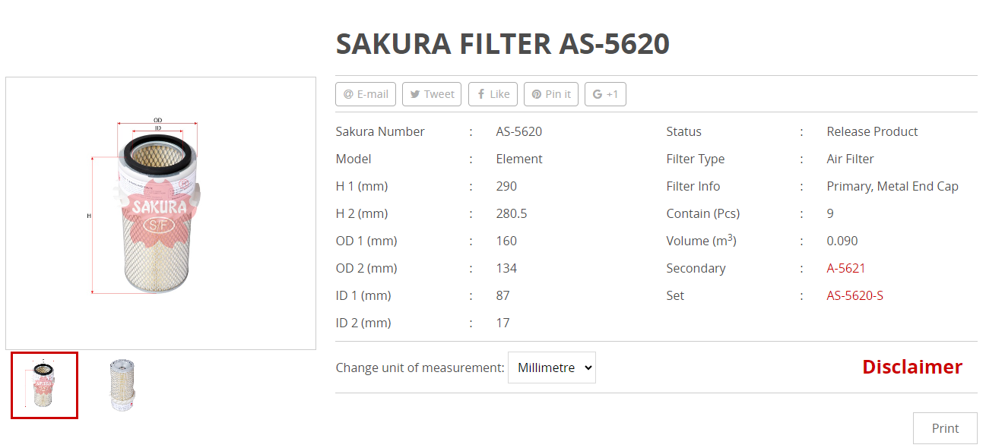
Task: Click the OD 2 (mm) label
Action: coord(366,268)
